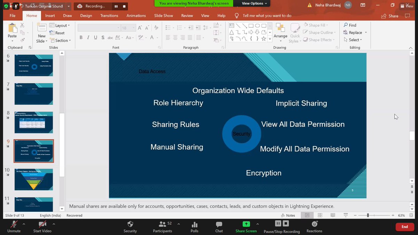The image size is (418, 235).
Task: Select the star shape in shapes gallery
Action: [x=264, y=39]
